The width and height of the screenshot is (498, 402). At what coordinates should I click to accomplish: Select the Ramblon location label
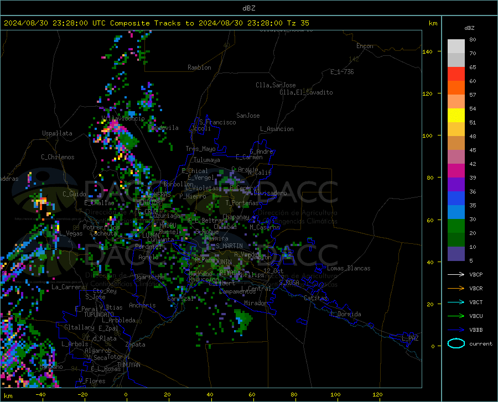coord(199,67)
